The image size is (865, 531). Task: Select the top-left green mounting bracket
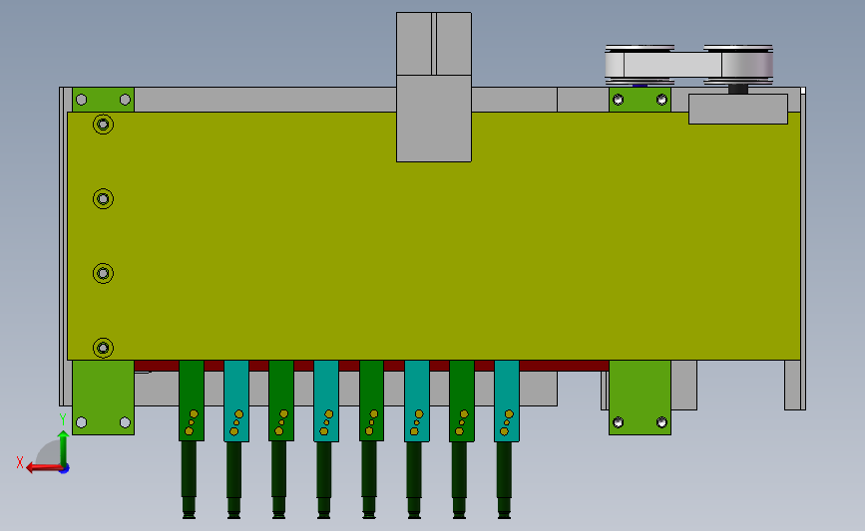[x=103, y=100]
